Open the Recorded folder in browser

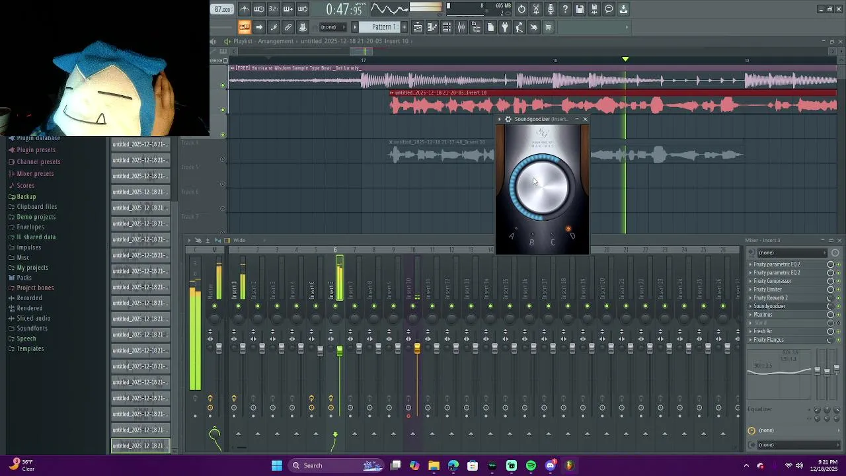tap(29, 298)
